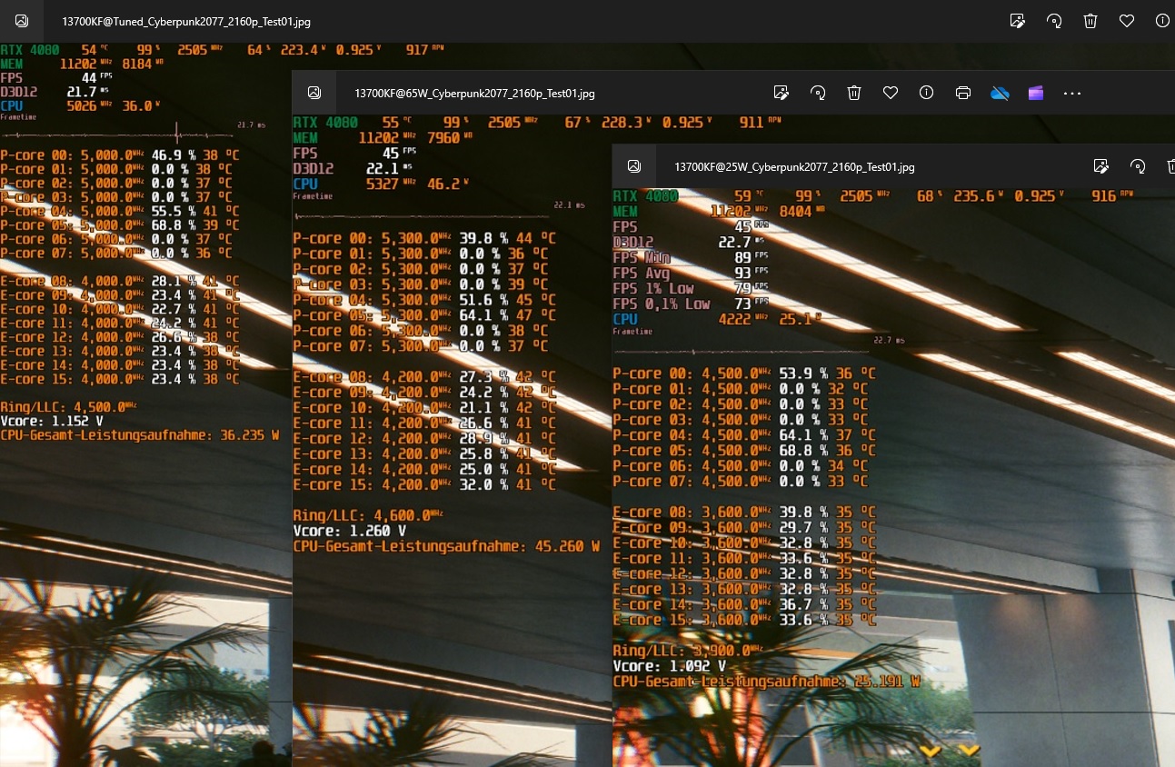Screen dimensions: 1175x767
Task: Open image editor in the 25W window
Action: coord(1101,166)
